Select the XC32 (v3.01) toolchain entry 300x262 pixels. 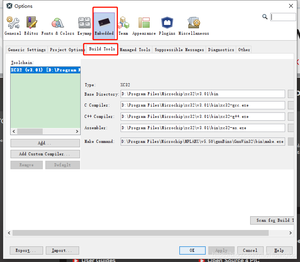coord(45,70)
